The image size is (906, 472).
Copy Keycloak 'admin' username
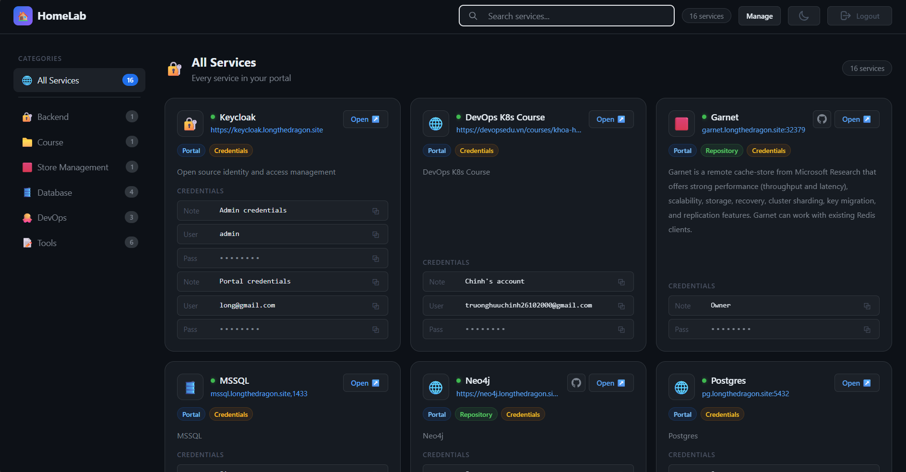click(376, 235)
